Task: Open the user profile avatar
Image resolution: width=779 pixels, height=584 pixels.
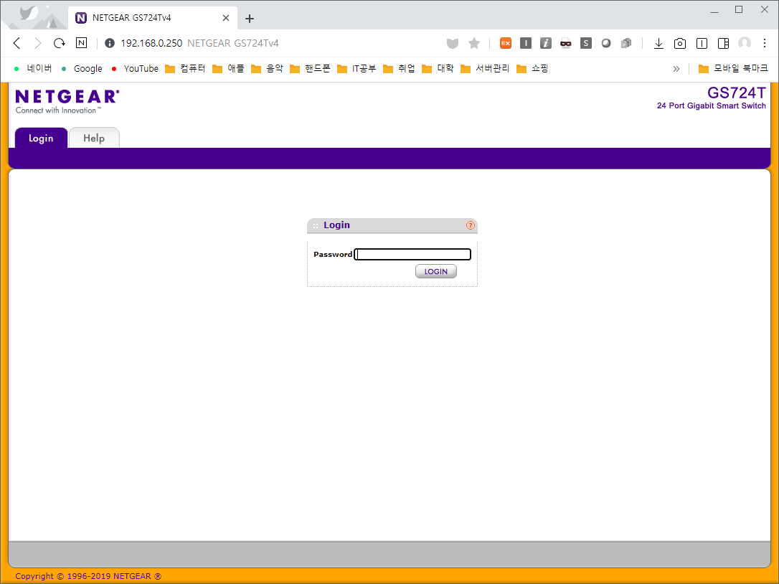Action: click(x=745, y=43)
